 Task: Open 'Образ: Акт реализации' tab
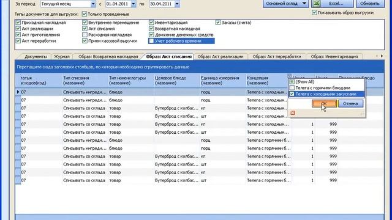221,57
